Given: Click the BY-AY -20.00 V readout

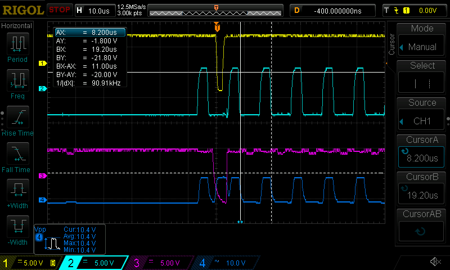Looking at the screenshot, I should tap(87, 75).
